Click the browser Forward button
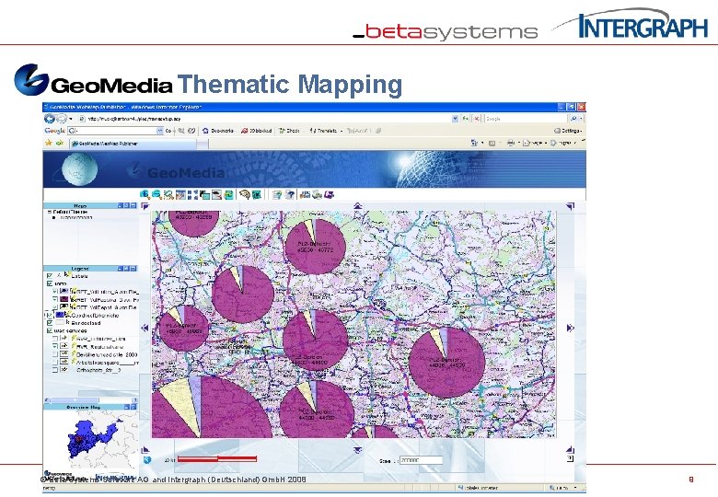Screen dimensions: 718x497 click(x=62, y=119)
